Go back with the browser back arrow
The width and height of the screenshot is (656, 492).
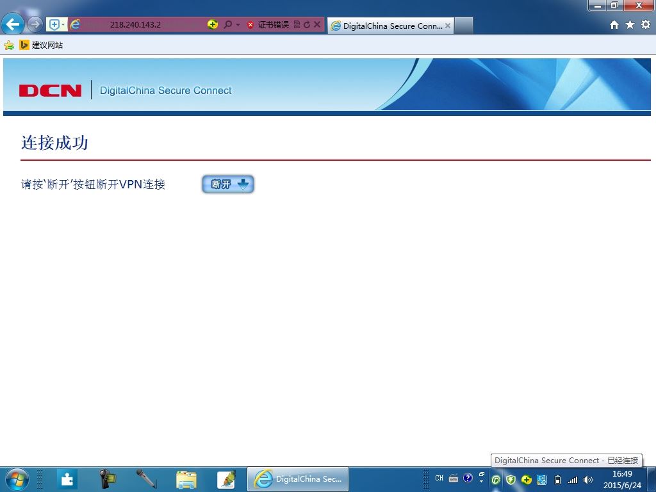(x=13, y=24)
